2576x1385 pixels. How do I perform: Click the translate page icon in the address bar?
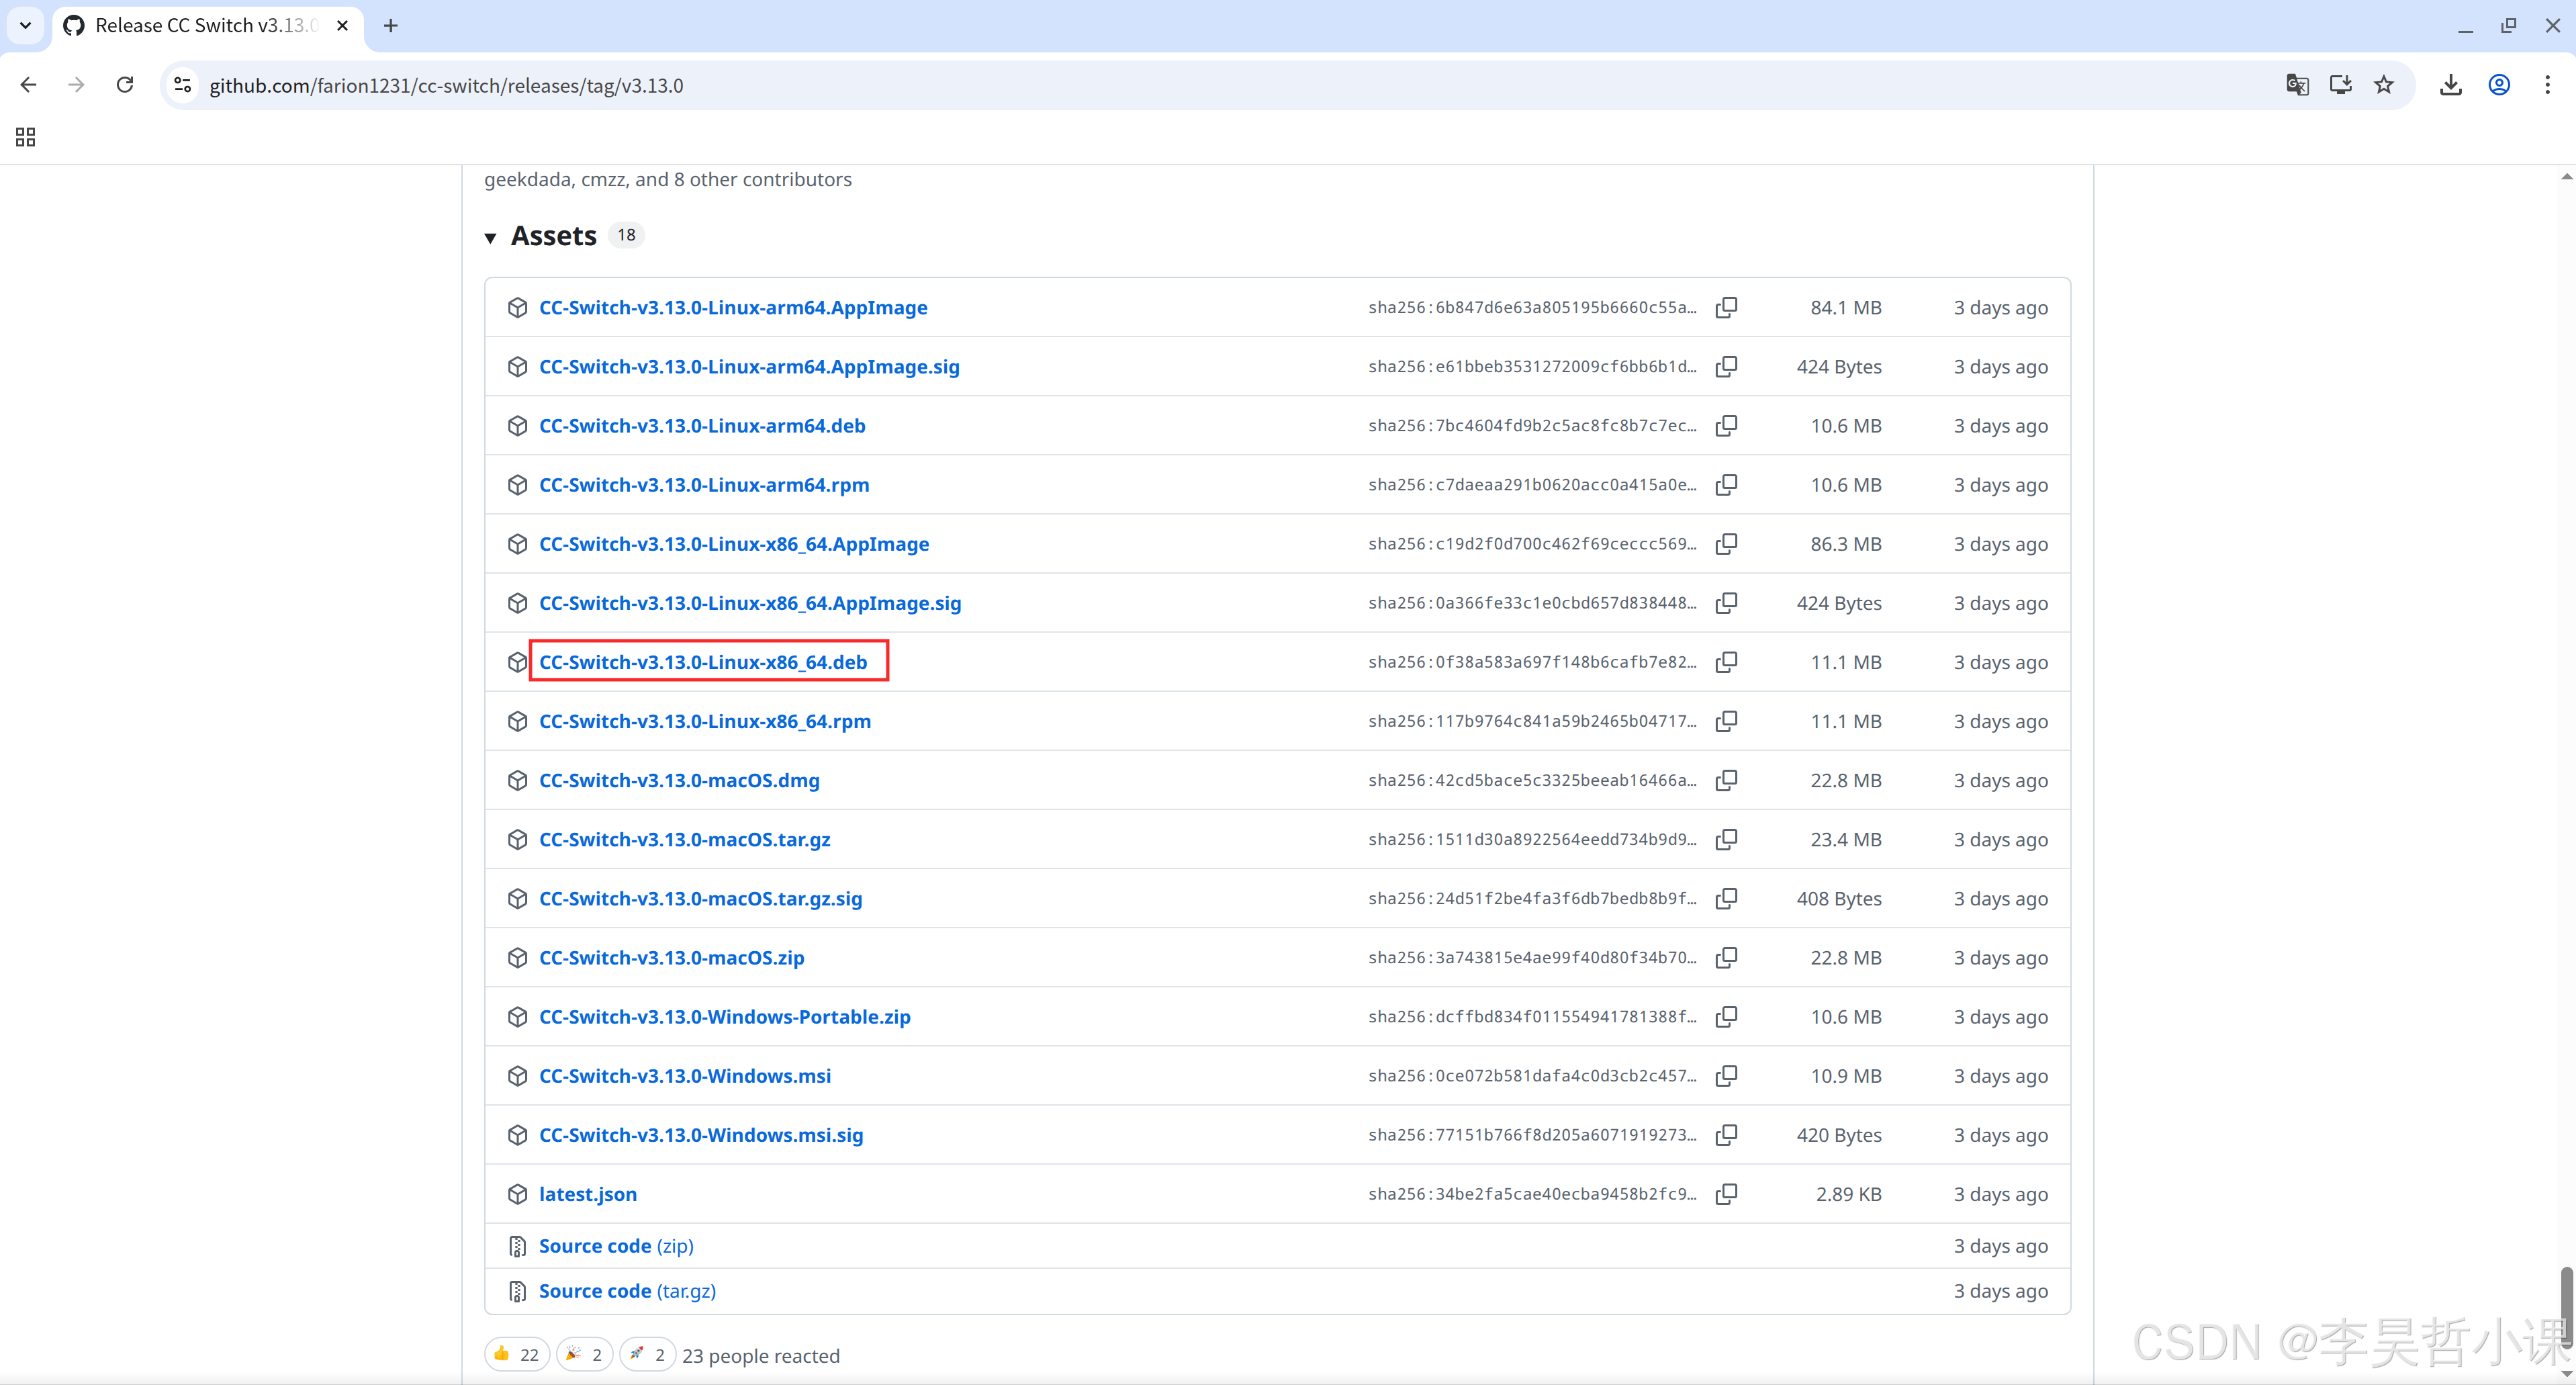(2297, 85)
